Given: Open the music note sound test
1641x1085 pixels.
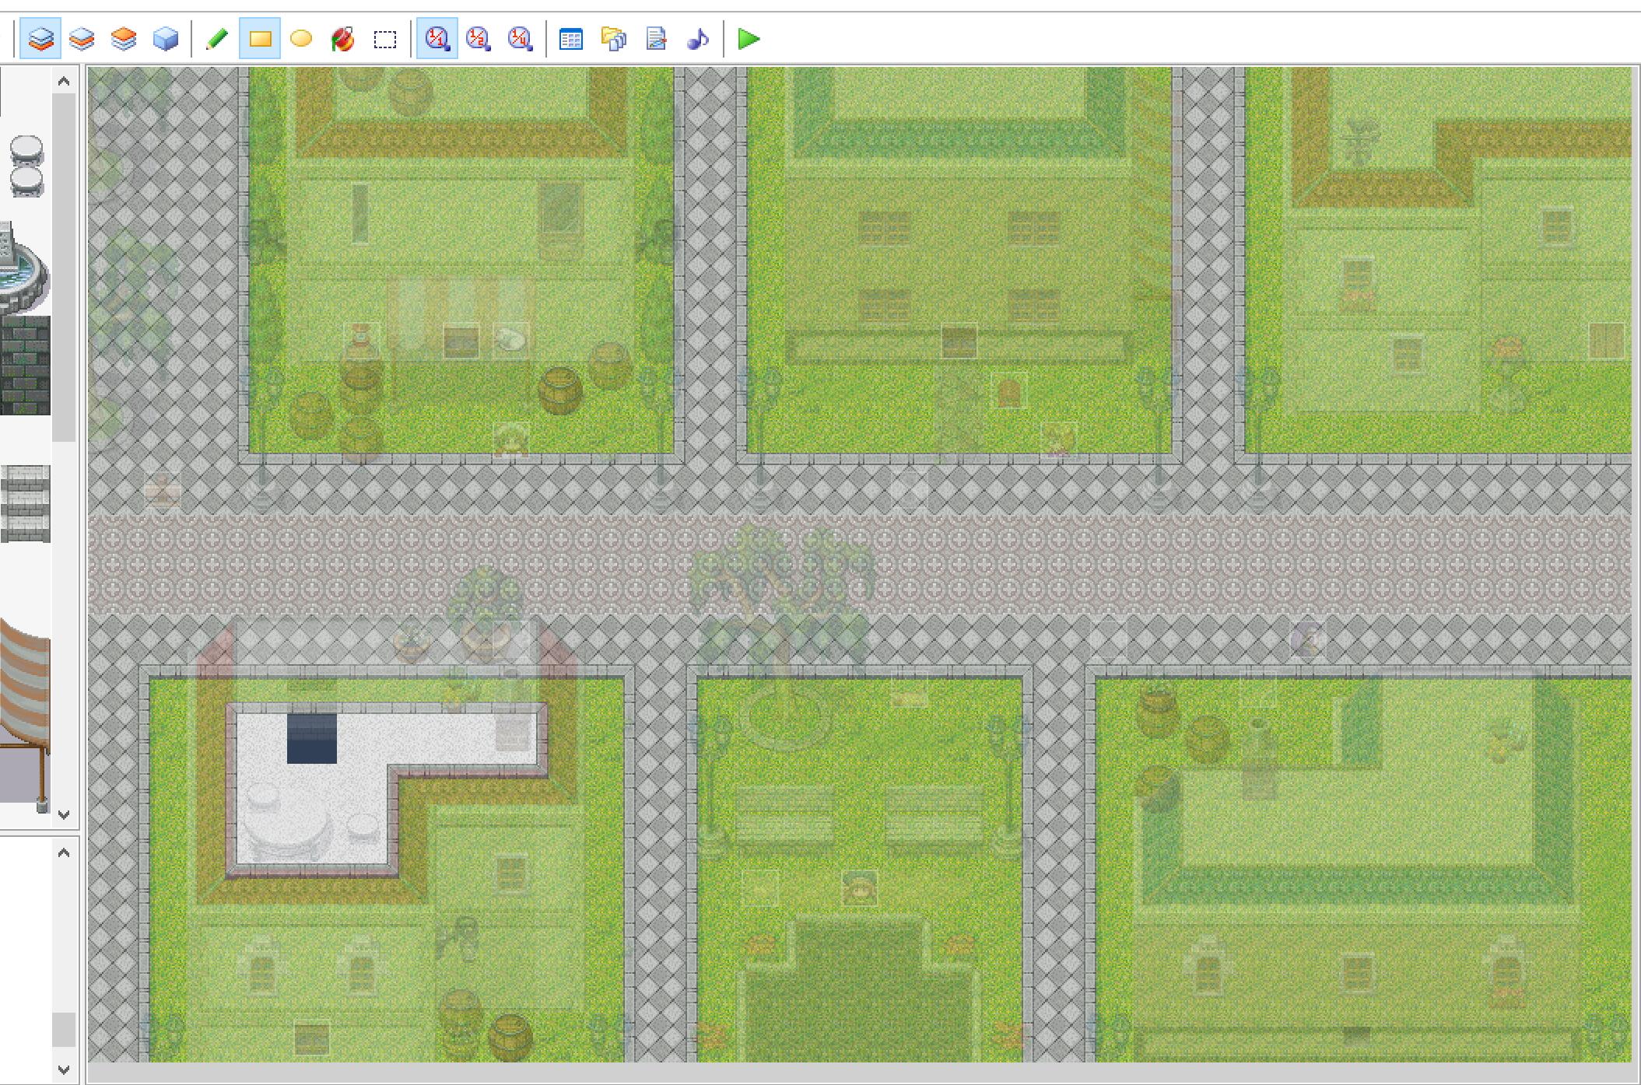Looking at the screenshot, I should tap(698, 38).
